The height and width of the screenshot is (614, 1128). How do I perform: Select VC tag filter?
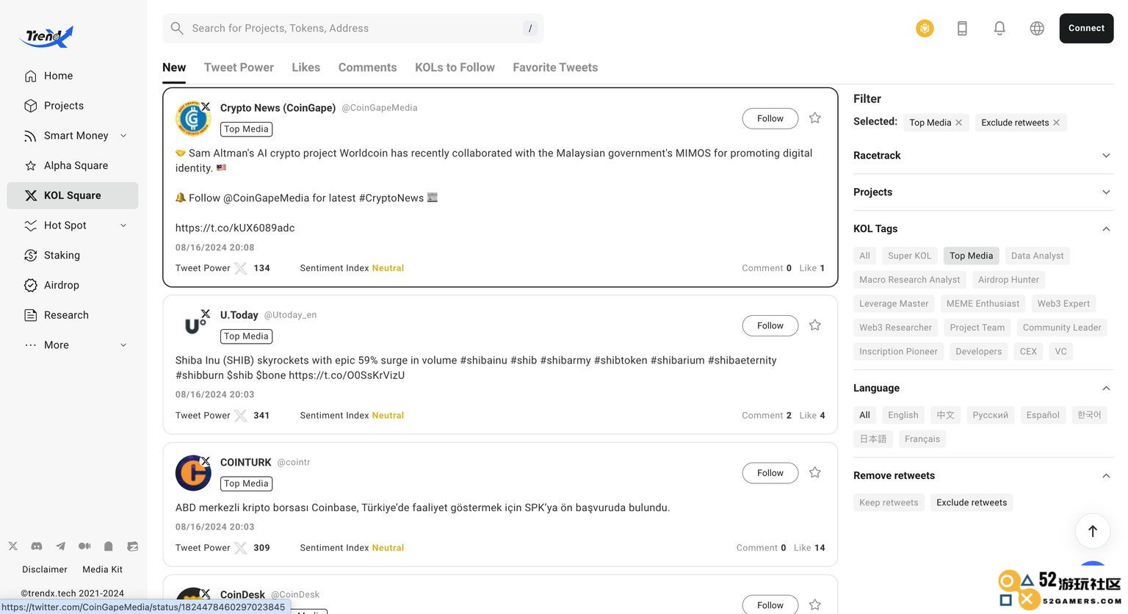tap(1060, 351)
